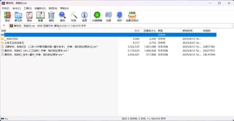The image size is (234, 121).
Task: Run 测试 (Test) on the archive
Action: click(x=29, y=17)
